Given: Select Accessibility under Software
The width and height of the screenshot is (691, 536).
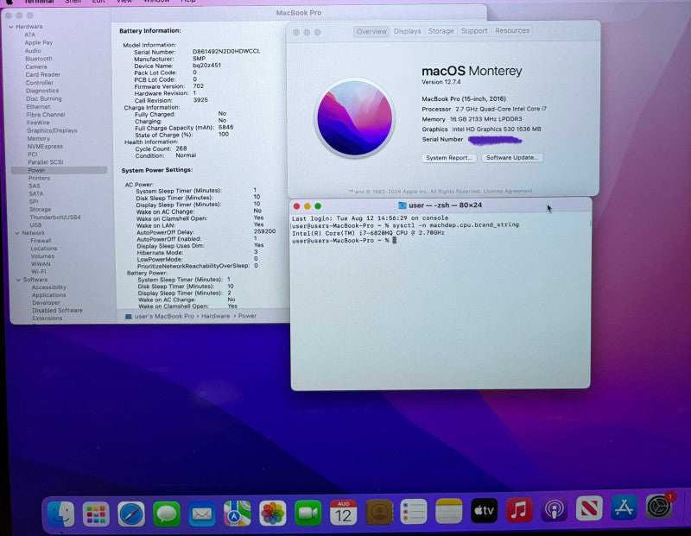Looking at the screenshot, I should (x=49, y=287).
